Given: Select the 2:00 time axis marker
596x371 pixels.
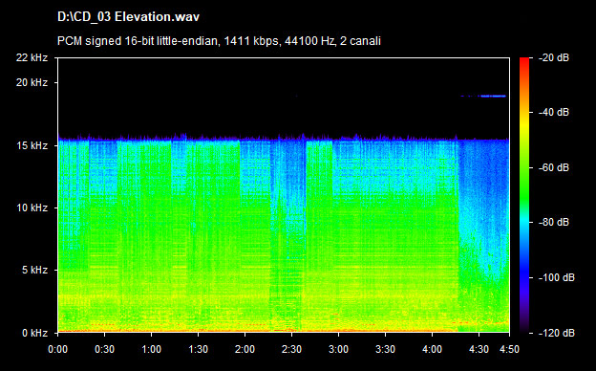Looking at the screenshot, I should [245, 349].
